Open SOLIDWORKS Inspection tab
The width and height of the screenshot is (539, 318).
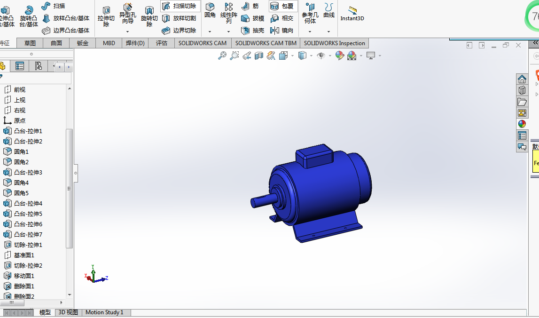tap(334, 43)
